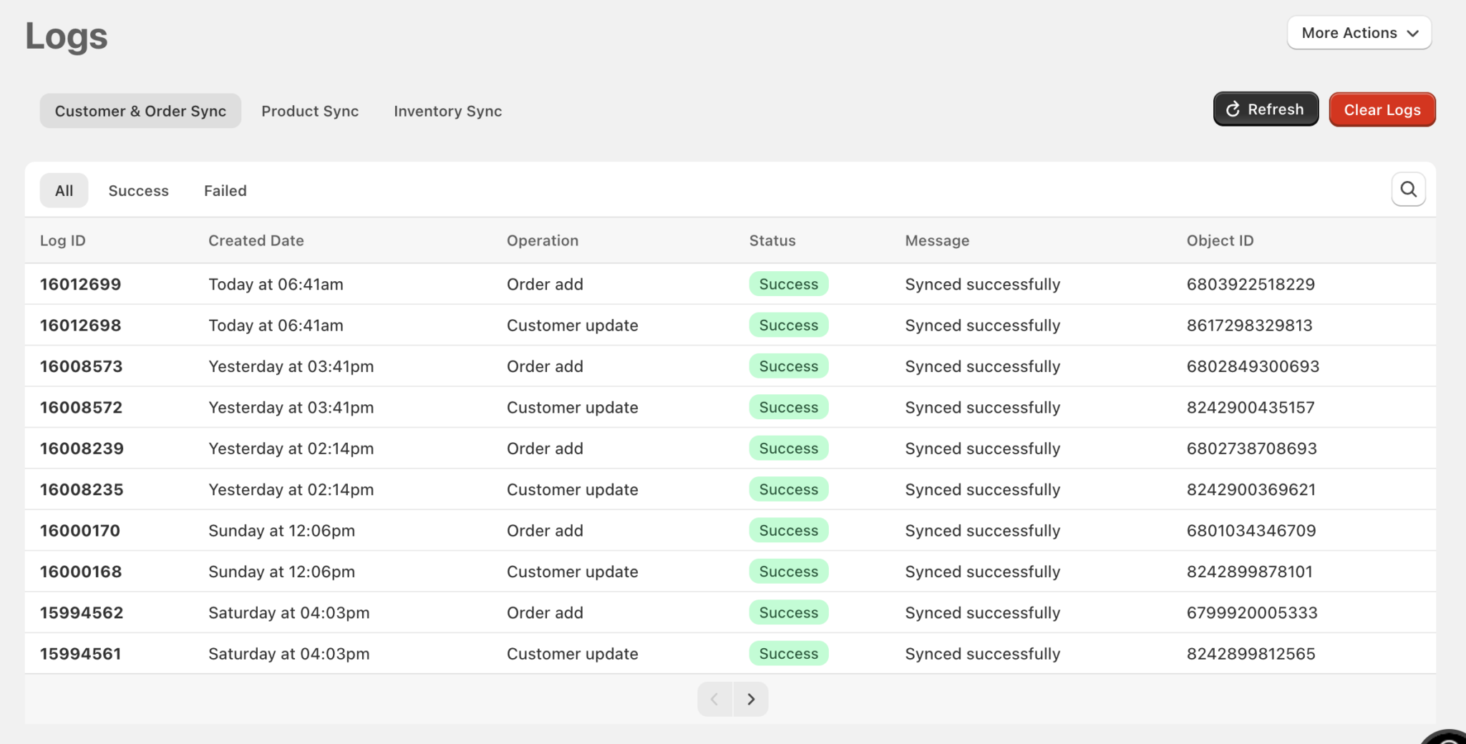This screenshot has width=1466, height=744.
Task: Click Object ID 8242900435157
Action: point(1251,407)
